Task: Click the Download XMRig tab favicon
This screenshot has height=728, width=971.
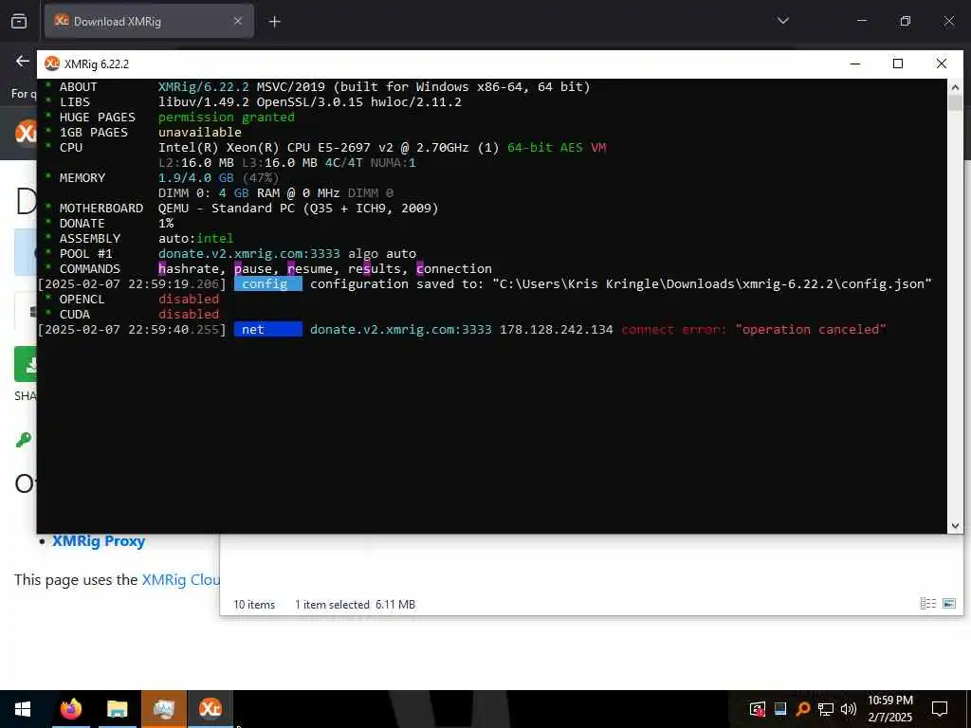Action: pyautogui.click(x=62, y=21)
